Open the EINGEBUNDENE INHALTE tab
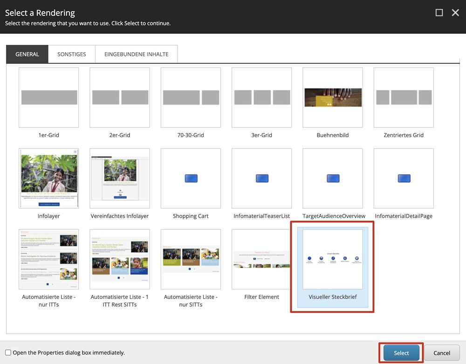Viewport: 466px width, 364px height. [x=136, y=54]
